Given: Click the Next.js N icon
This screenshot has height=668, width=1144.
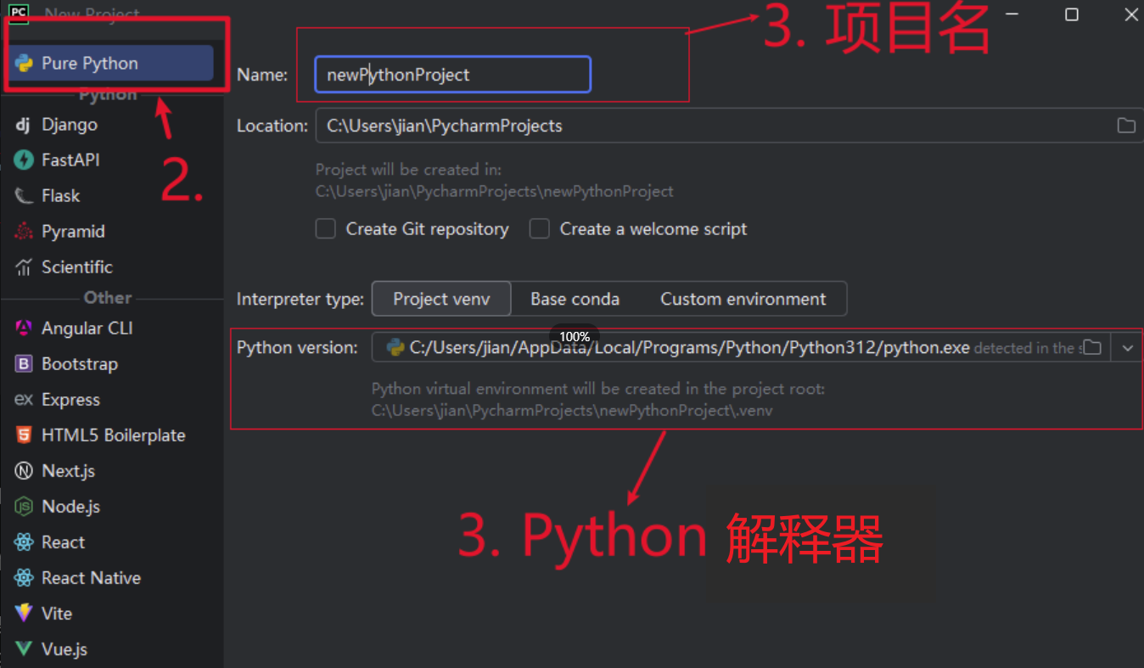Looking at the screenshot, I should click(x=24, y=471).
